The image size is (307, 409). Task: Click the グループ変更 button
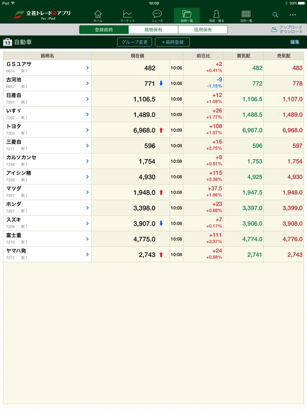pos(135,42)
